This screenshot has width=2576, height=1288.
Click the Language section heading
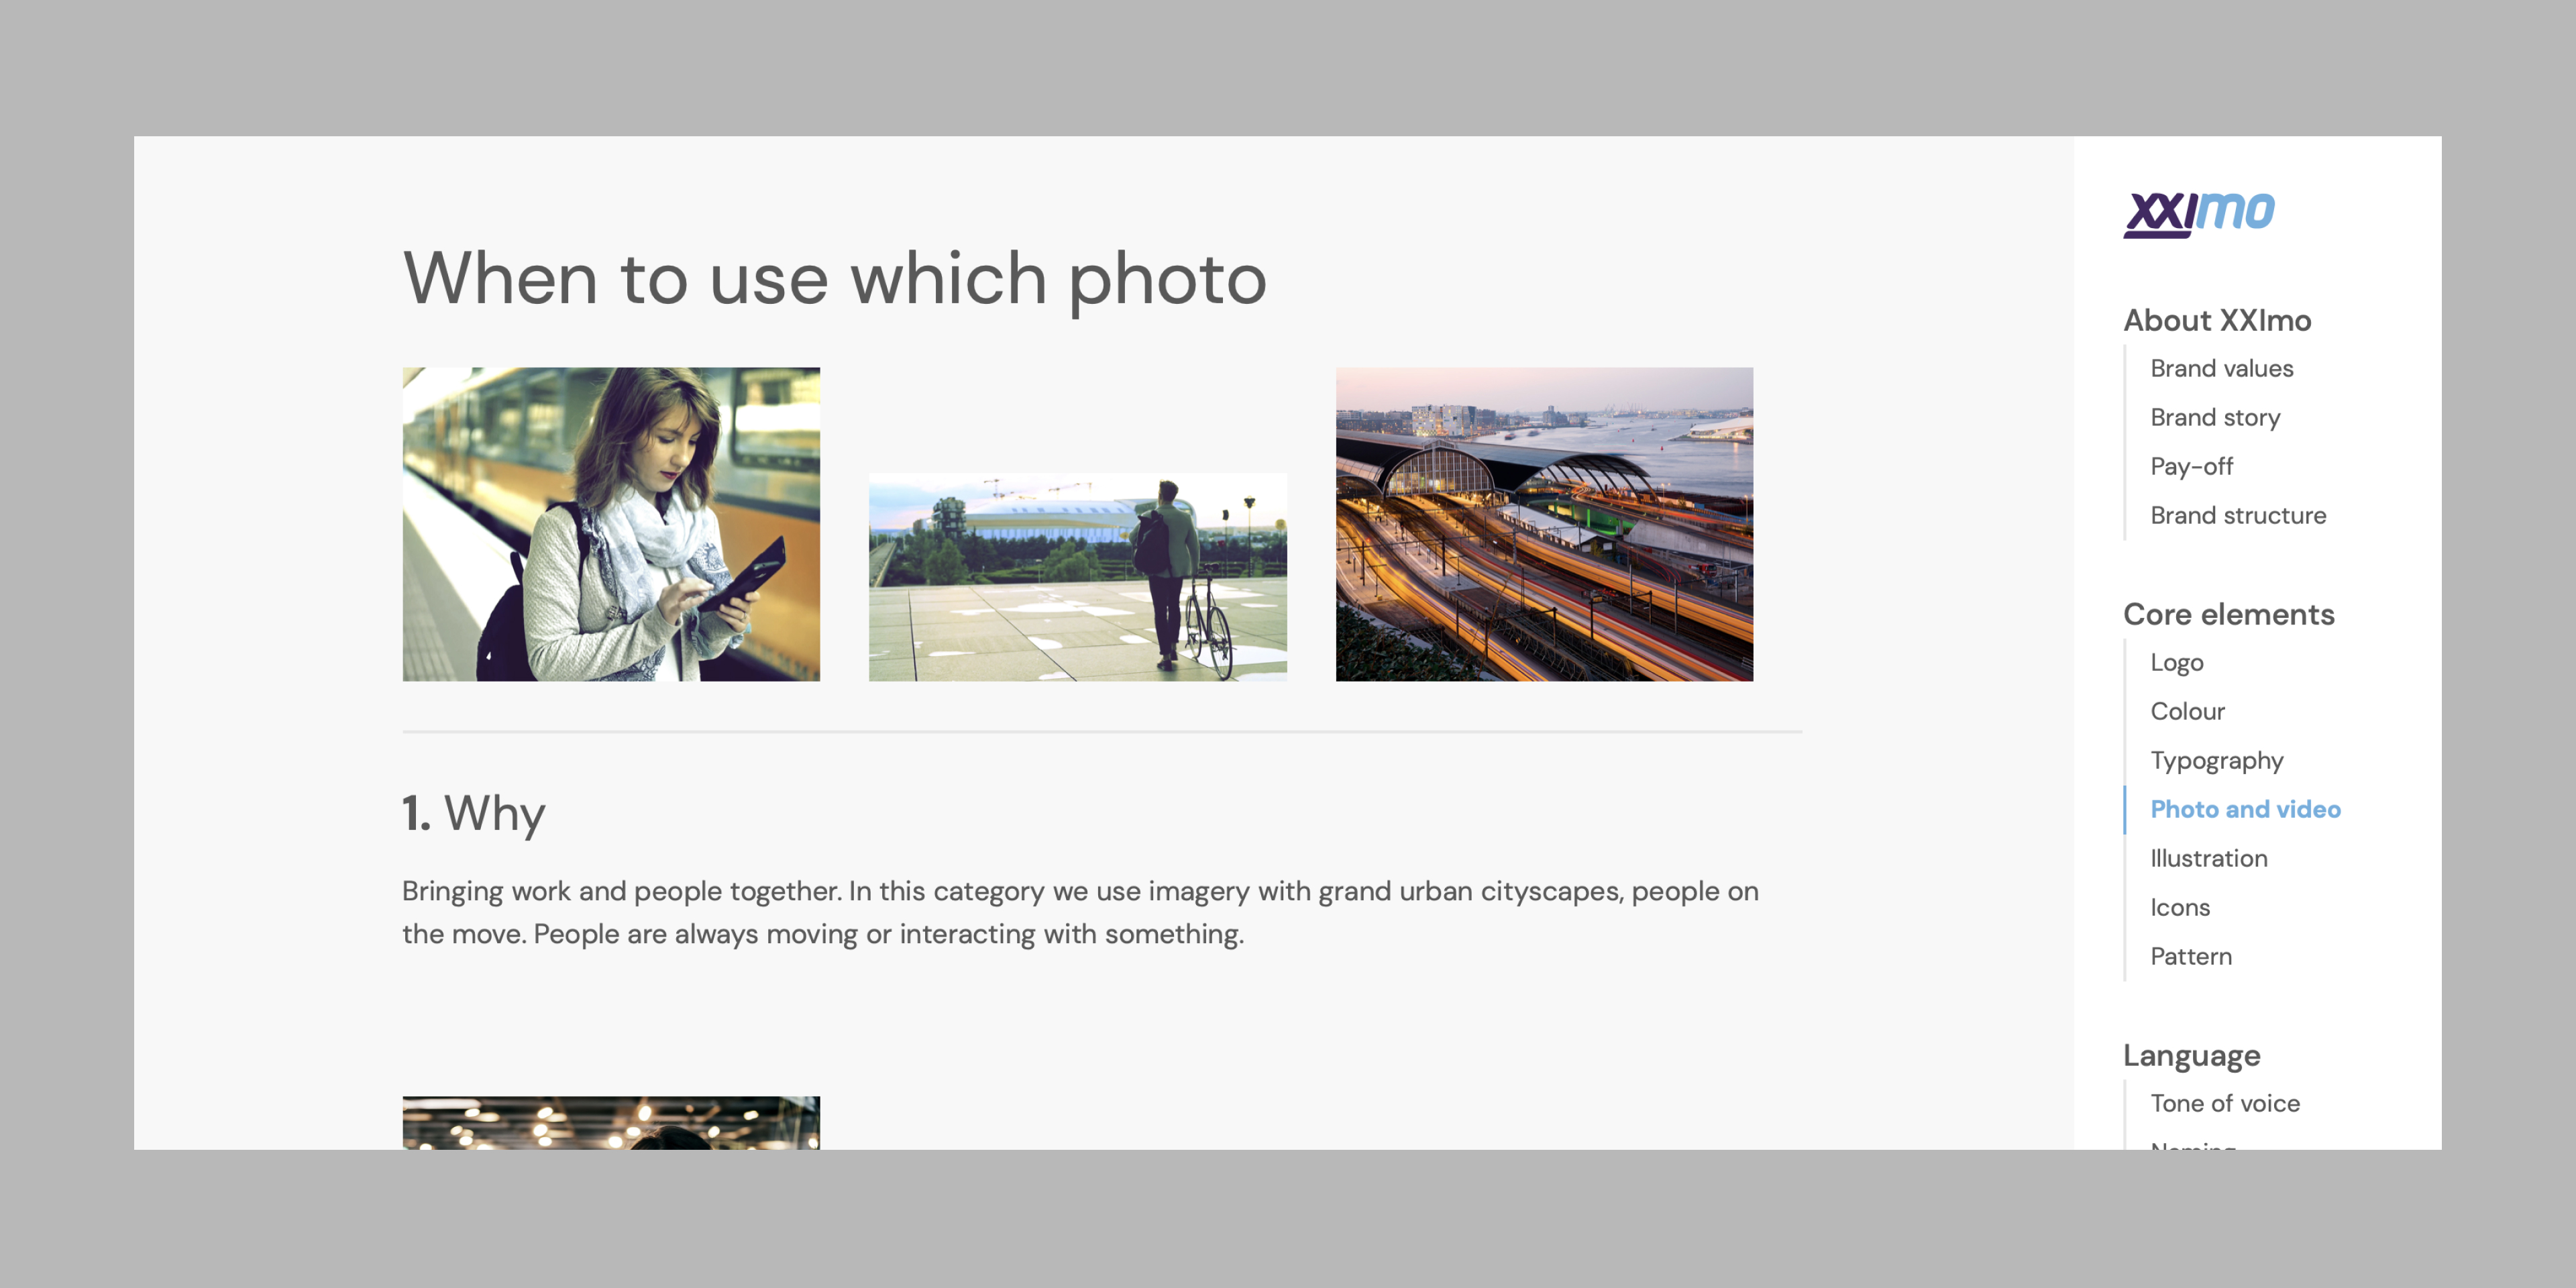tap(2191, 1056)
